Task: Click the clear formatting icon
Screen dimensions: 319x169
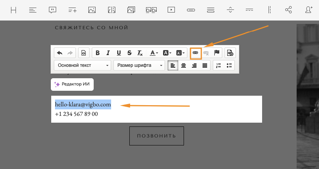Action: [x=140, y=53]
